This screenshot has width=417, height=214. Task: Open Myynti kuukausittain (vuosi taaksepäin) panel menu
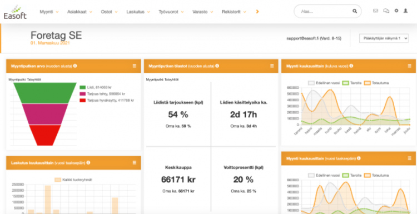click(410, 158)
